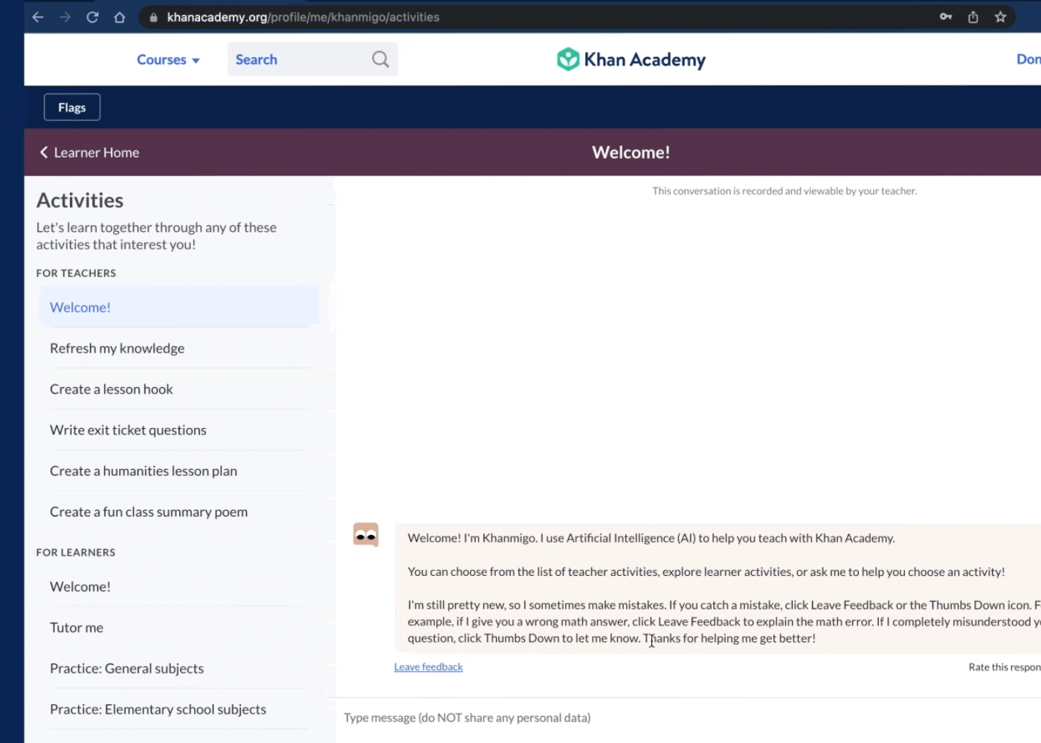
Task: Open Refresh my knowledge activity
Action: click(x=178, y=348)
